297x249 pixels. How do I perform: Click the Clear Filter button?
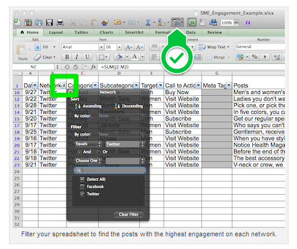[129, 215]
